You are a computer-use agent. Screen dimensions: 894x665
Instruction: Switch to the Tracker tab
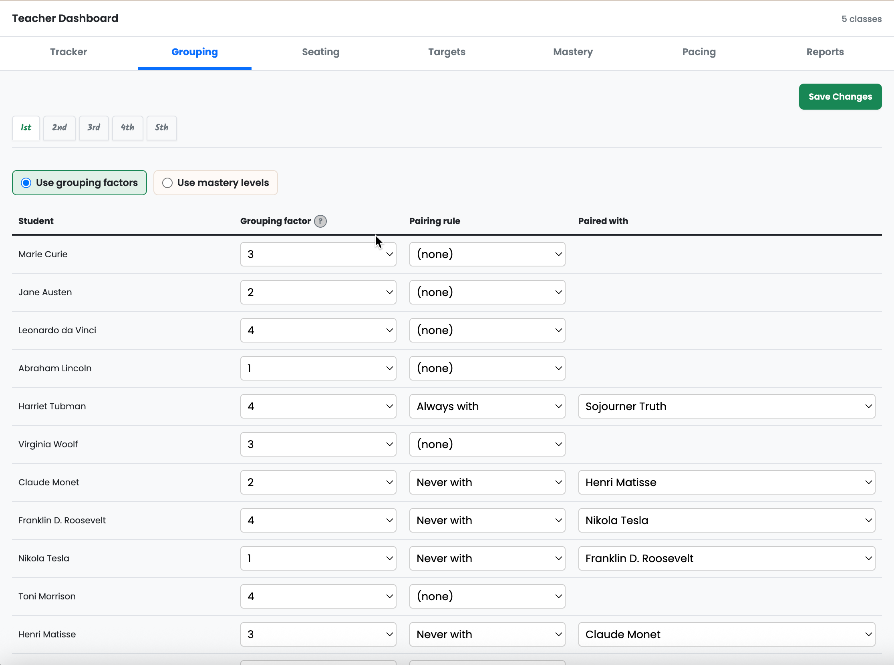click(x=68, y=52)
